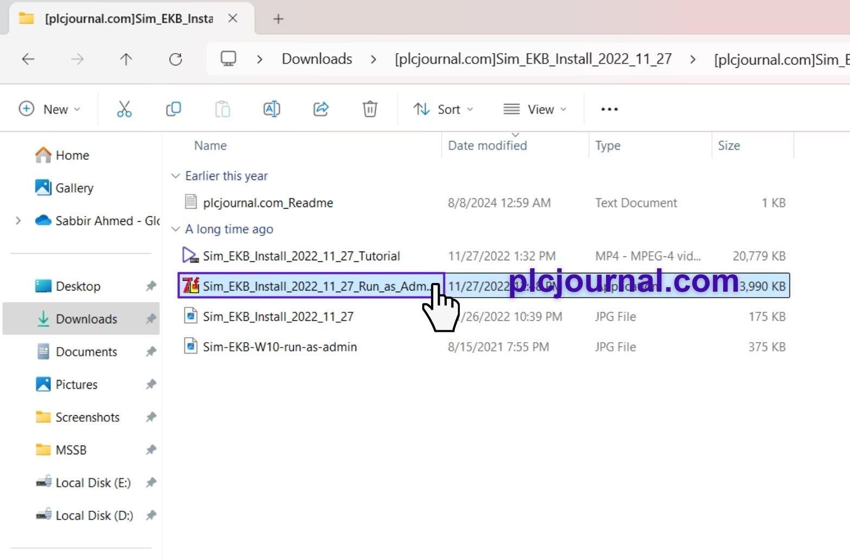Add a new Explorer tab
The image size is (850, 560).
point(278,19)
